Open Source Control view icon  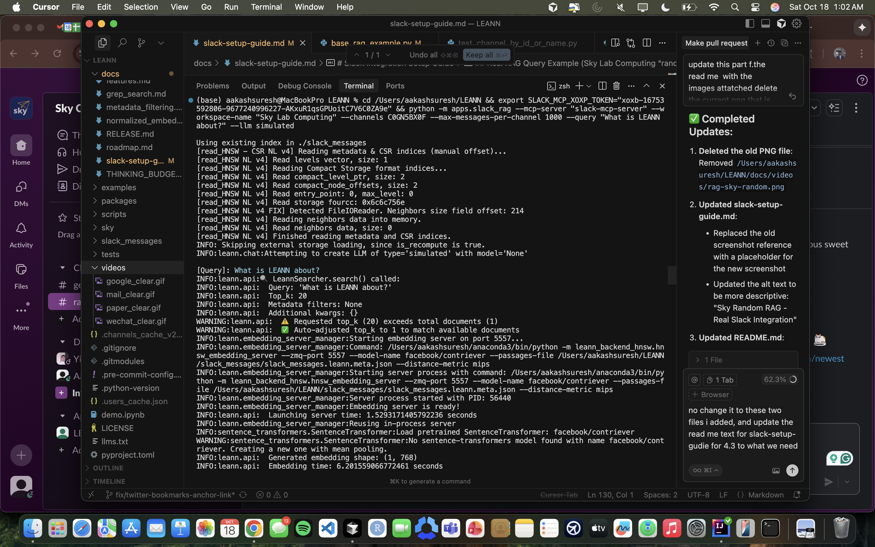(x=141, y=43)
